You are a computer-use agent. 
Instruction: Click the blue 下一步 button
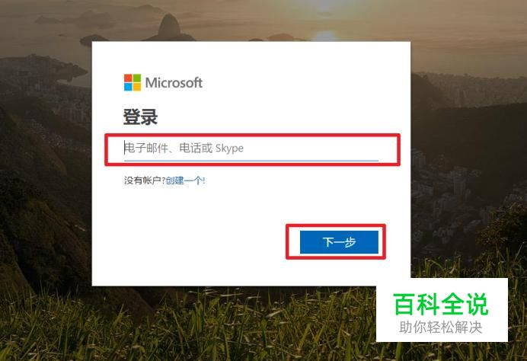coord(339,242)
